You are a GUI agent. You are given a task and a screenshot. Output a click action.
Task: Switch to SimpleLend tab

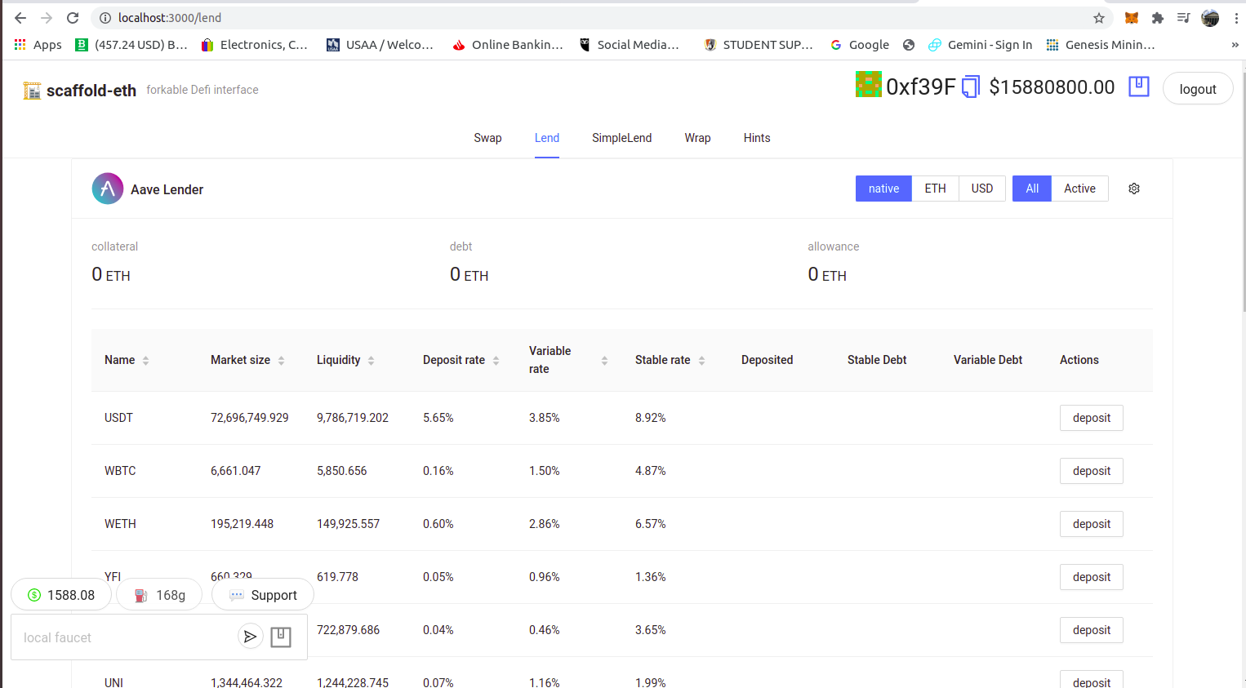click(621, 138)
